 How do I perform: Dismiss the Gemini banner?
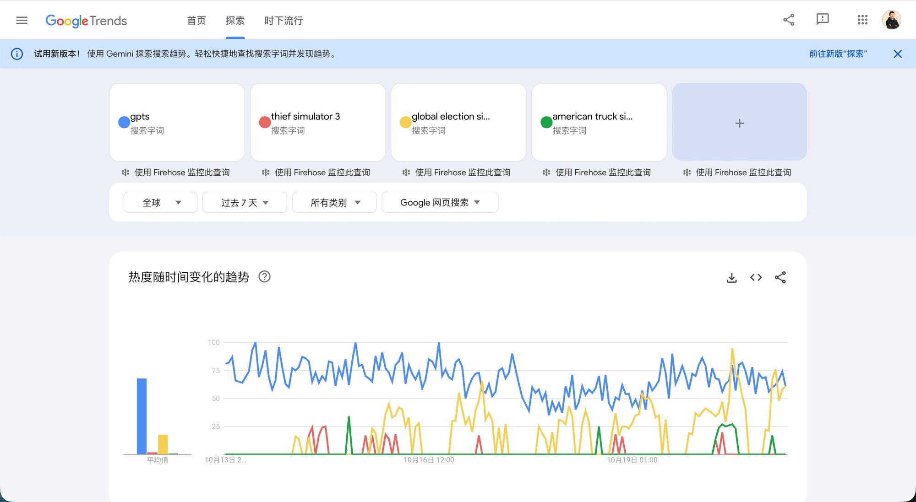pos(898,54)
